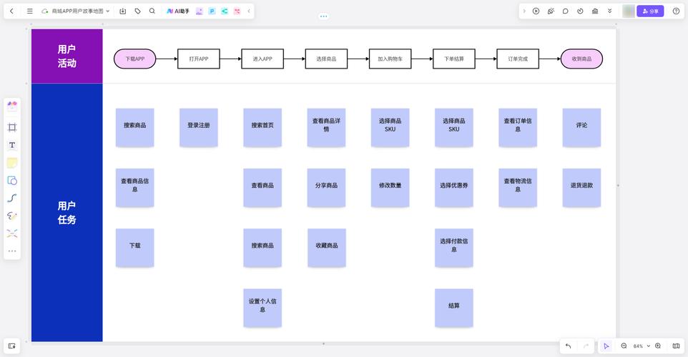Screen dimensions: 688x357
Task: Select the Text tool (T) in left toolbar
Action: point(12,145)
